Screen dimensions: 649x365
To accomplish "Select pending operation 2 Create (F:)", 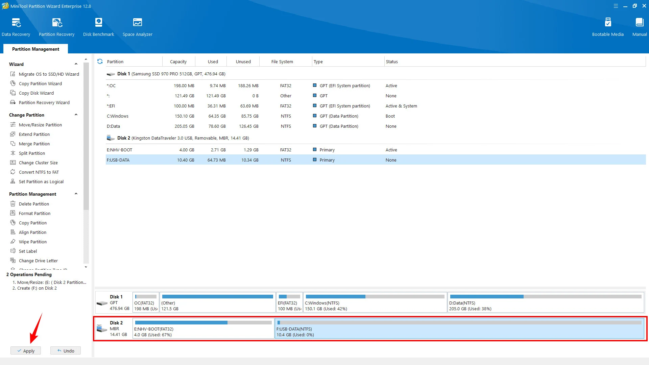I will pyautogui.click(x=34, y=288).
